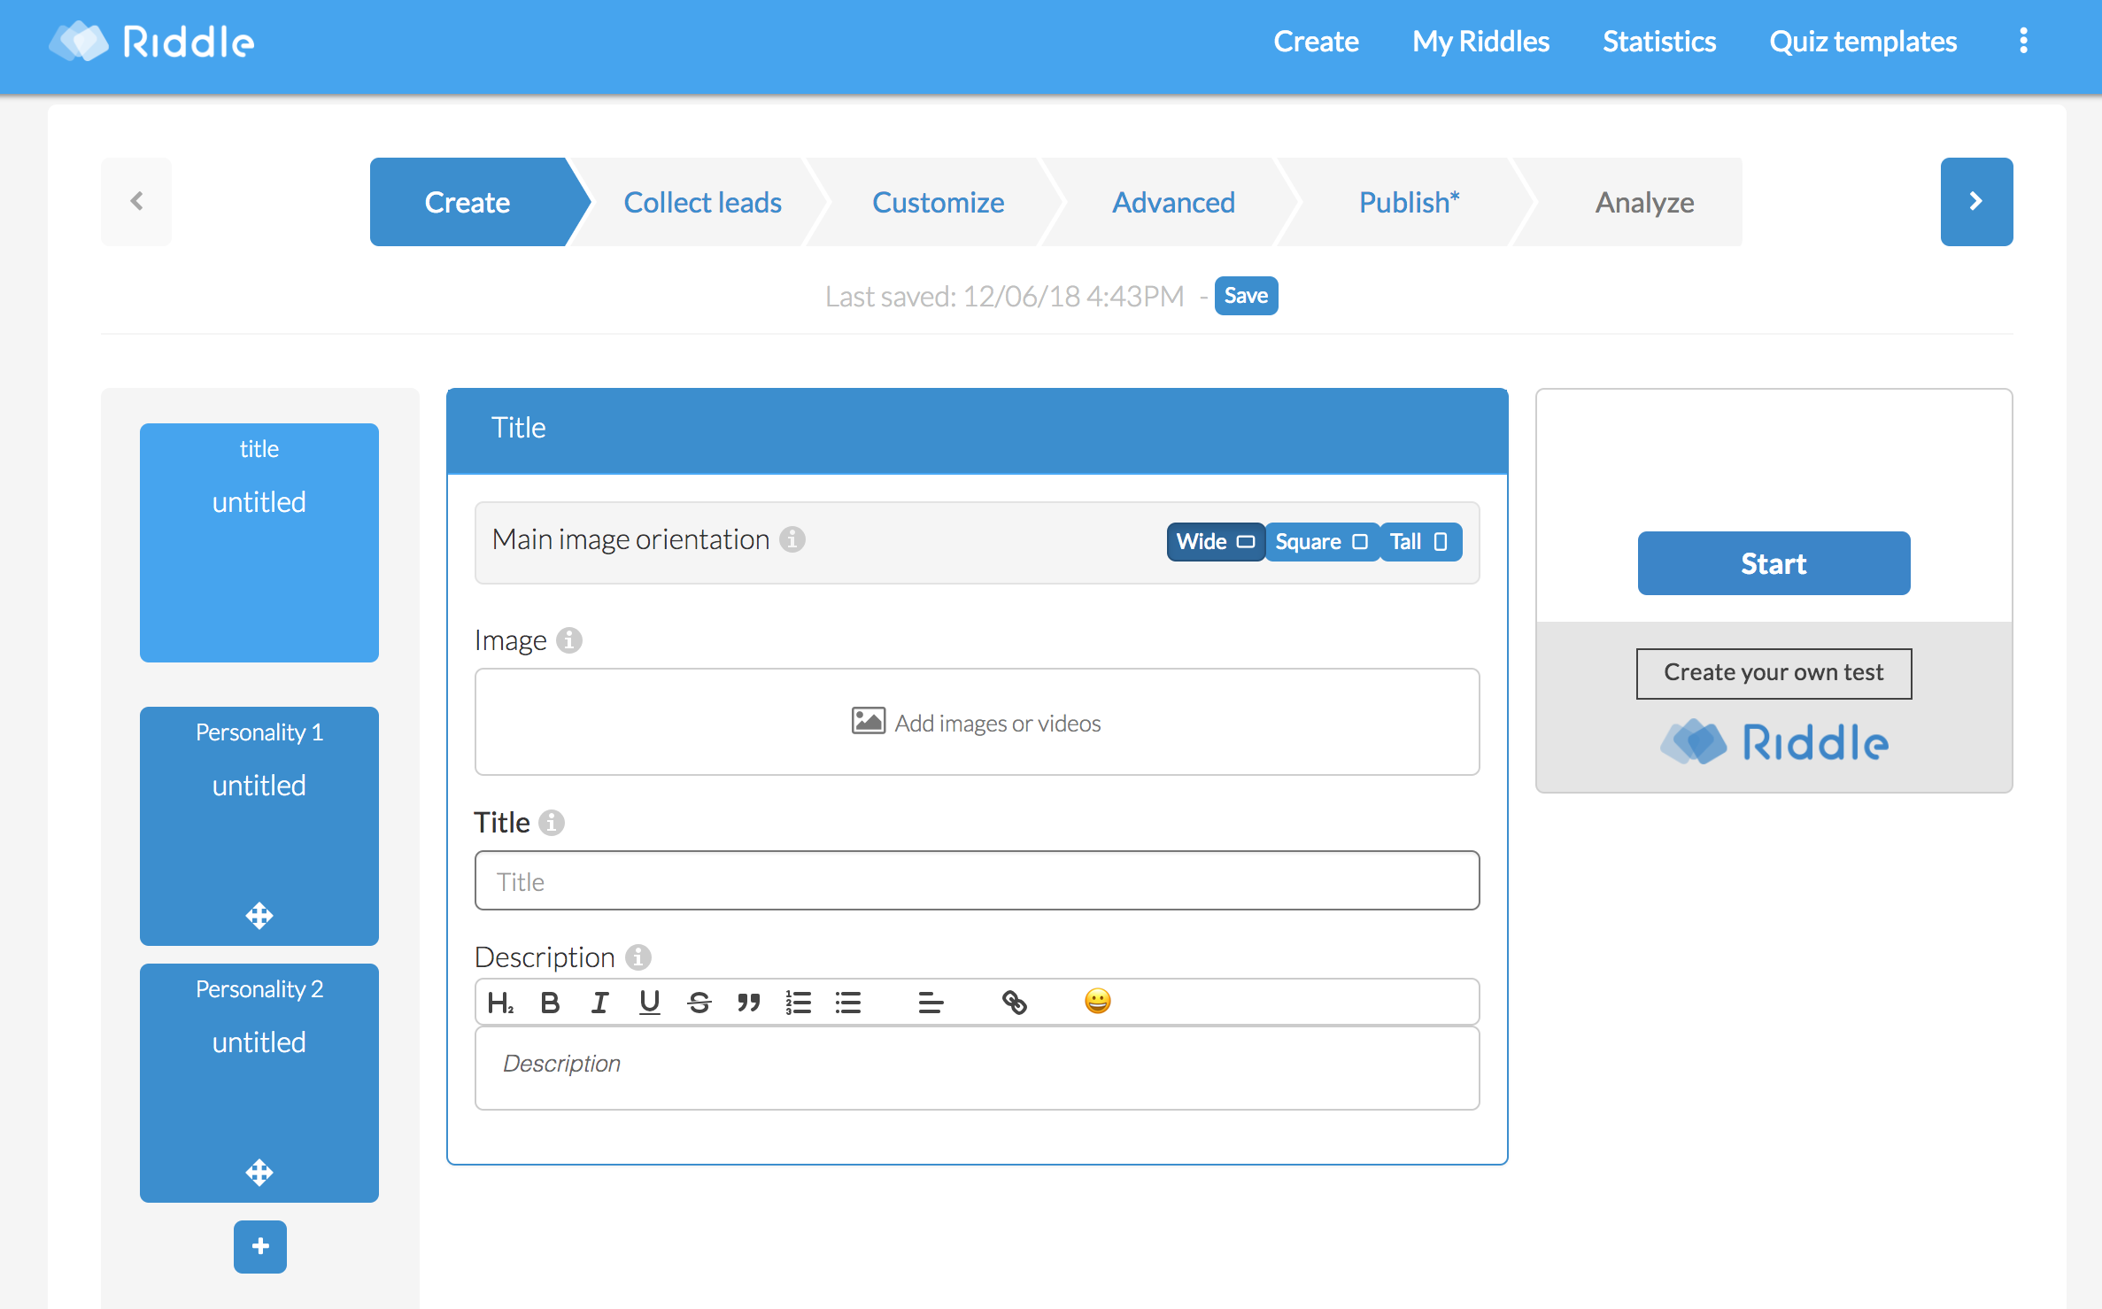Click the Riddle logo in header
The image size is (2102, 1309).
coord(151,41)
